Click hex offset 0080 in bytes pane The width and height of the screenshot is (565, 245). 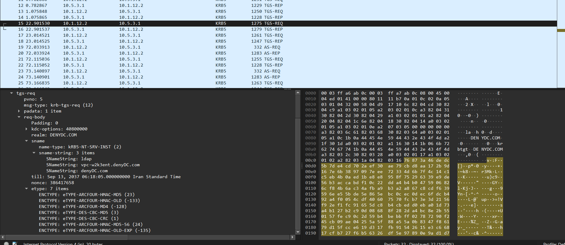pos(311,138)
